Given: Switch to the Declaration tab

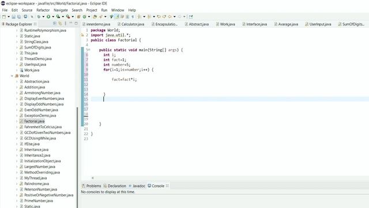Looking at the screenshot, I should pyautogui.click(x=115, y=186).
